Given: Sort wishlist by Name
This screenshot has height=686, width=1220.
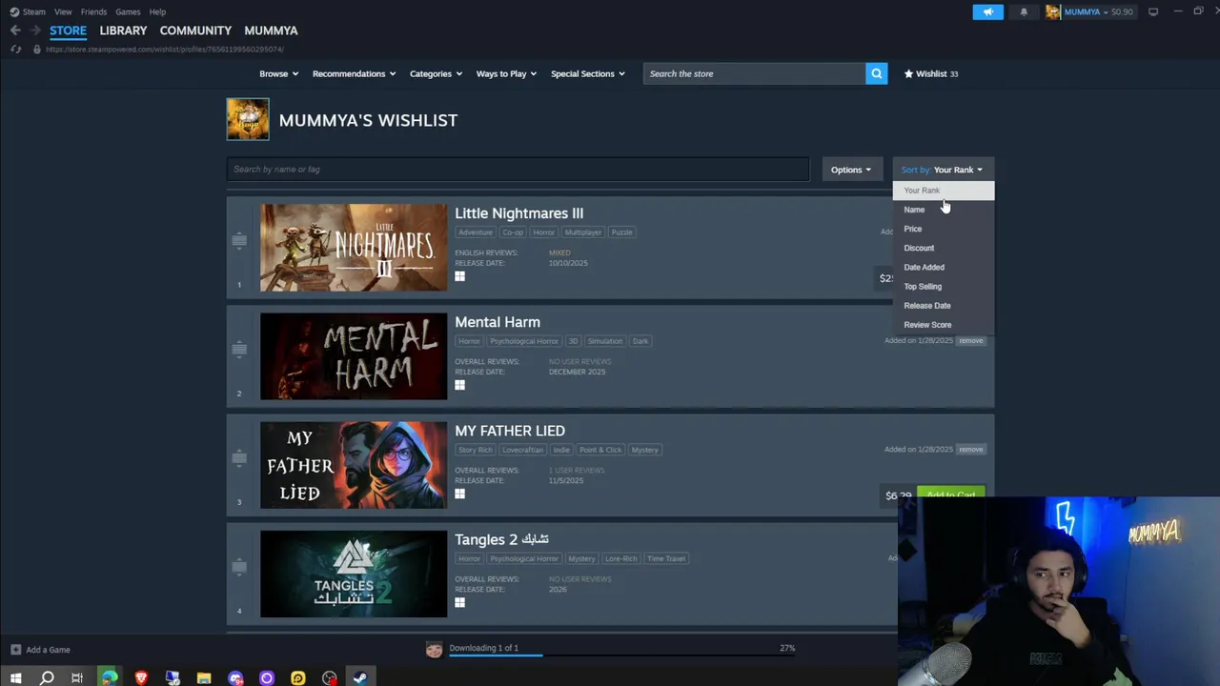Looking at the screenshot, I should [943, 210].
